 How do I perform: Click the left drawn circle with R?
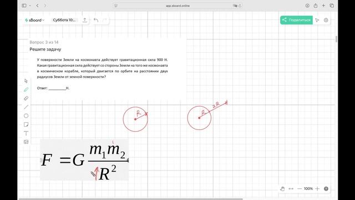tap(135, 119)
